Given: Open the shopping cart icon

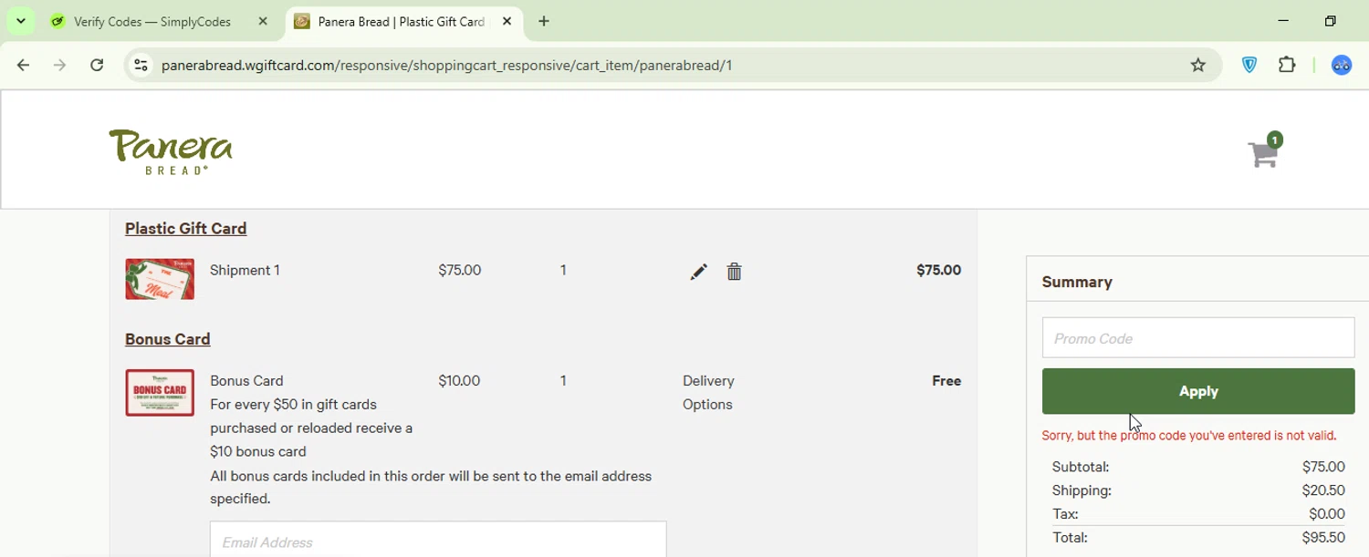Looking at the screenshot, I should point(1265,151).
